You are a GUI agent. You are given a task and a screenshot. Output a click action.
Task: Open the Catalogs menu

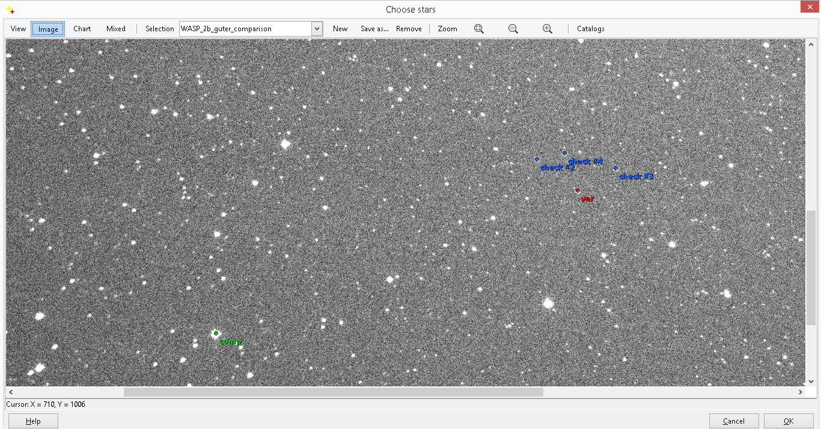[x=591, y=29]
